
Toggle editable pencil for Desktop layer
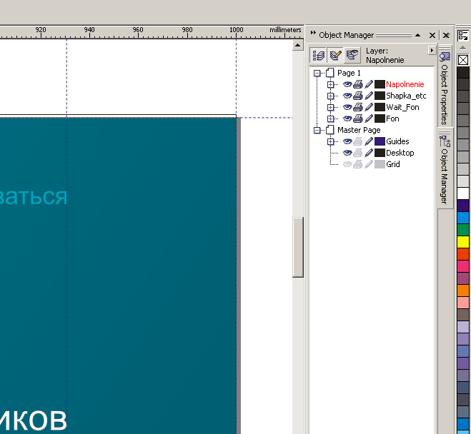click(x=369, y=153)
